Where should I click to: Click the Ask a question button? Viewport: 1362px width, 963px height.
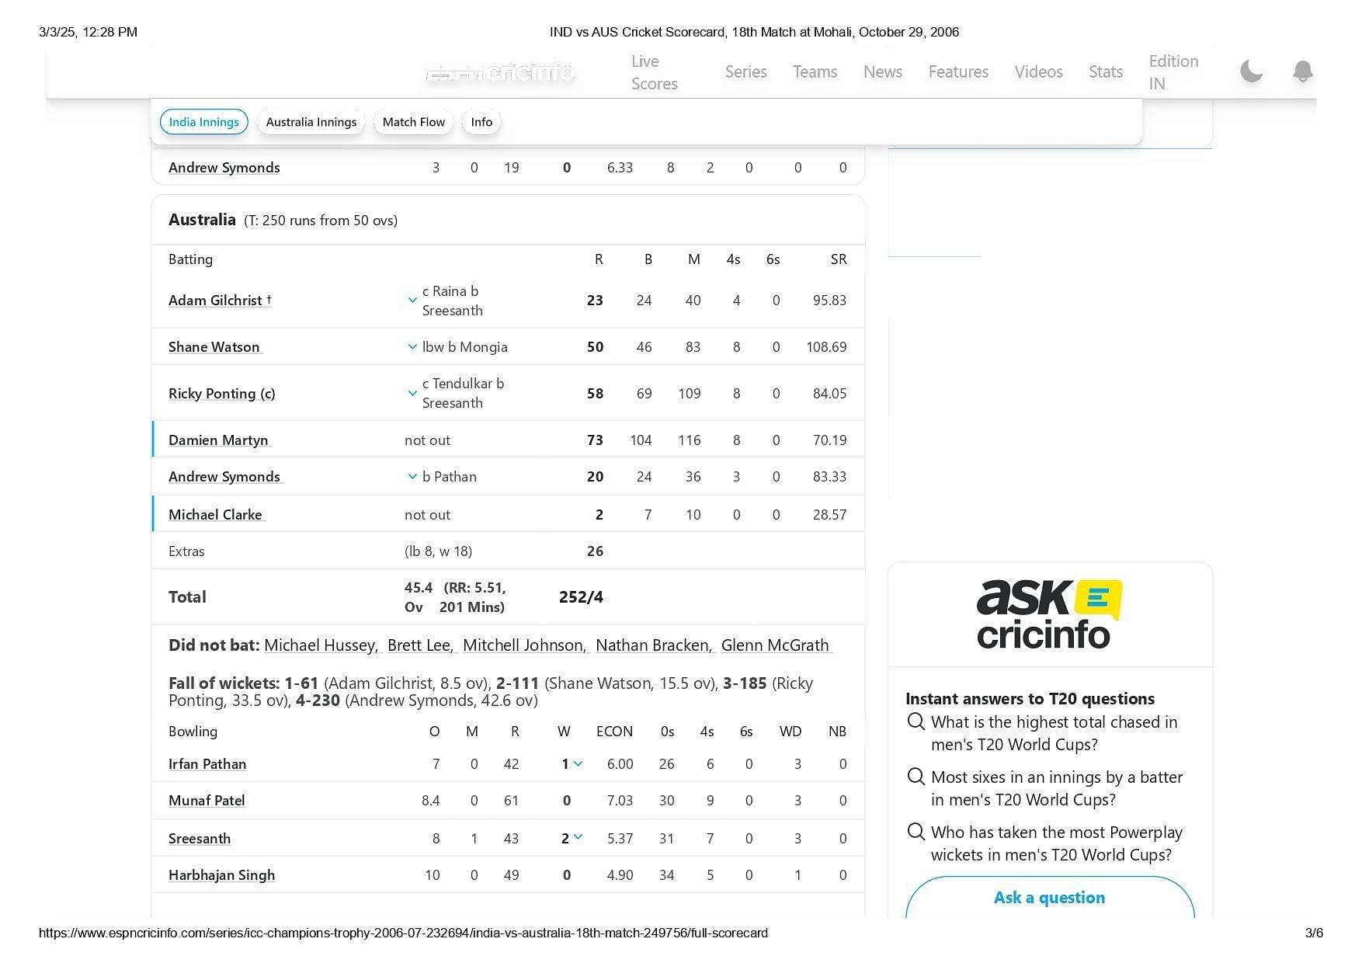point(1049,897)
